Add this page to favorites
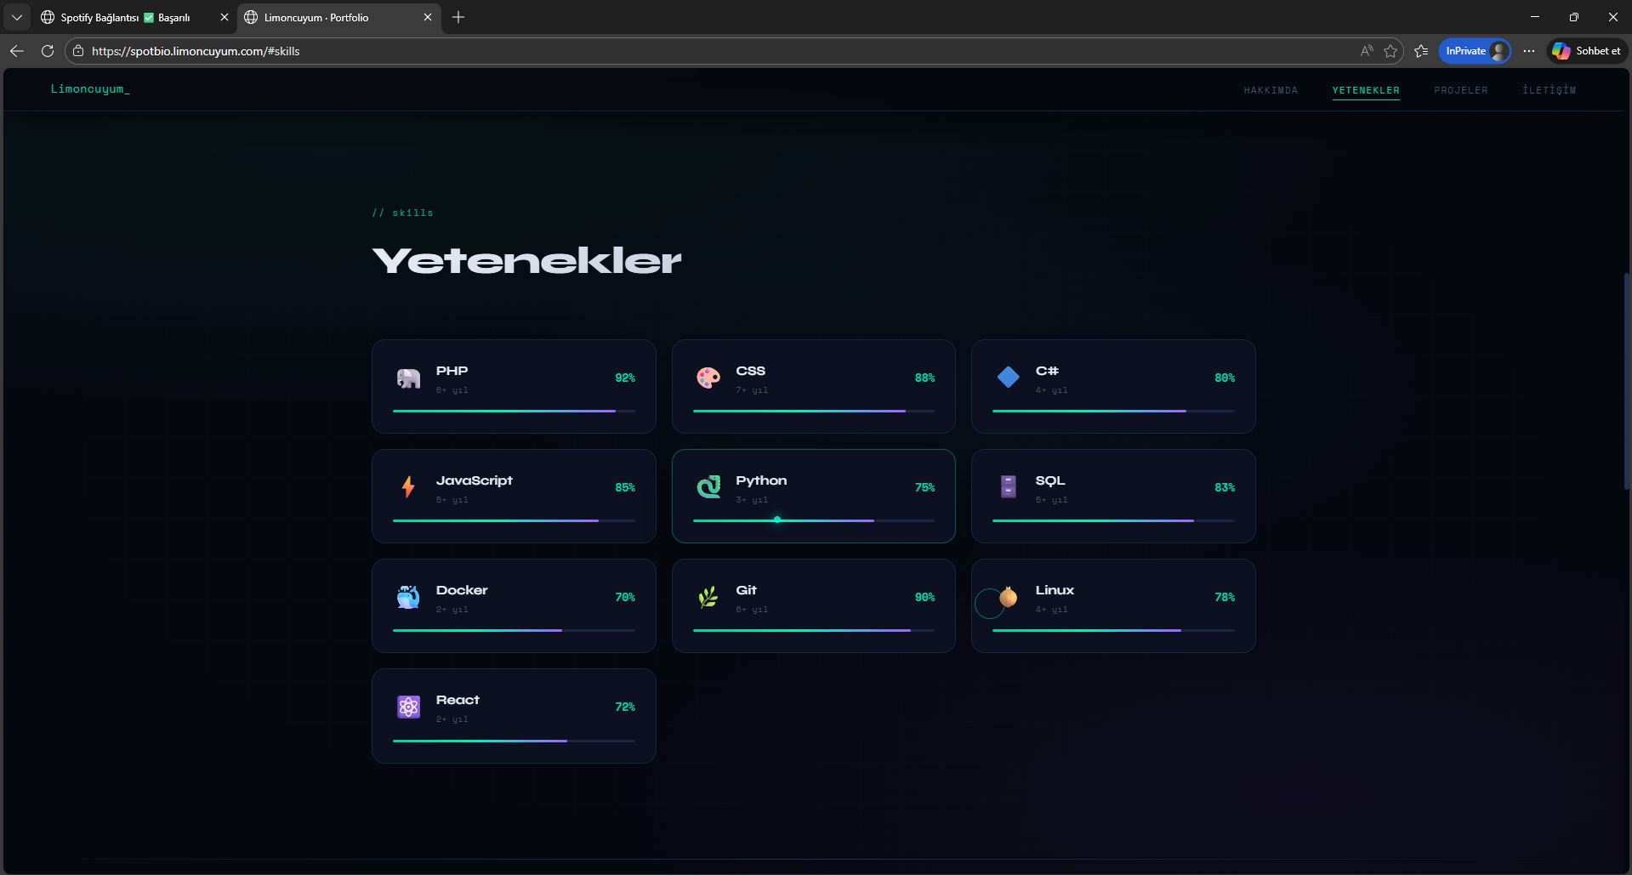 point(1390,51)
